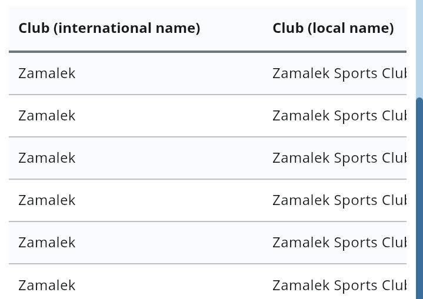Click Zamalek in the second table row
The width and height of the screenshot is (423, 299).
pyautogui.click(x=47, y=116)
